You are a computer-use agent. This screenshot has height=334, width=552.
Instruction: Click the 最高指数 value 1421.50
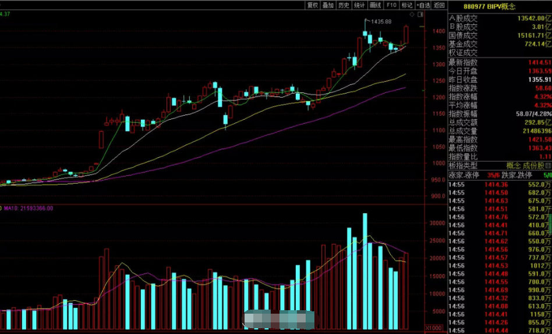[540, 139]
